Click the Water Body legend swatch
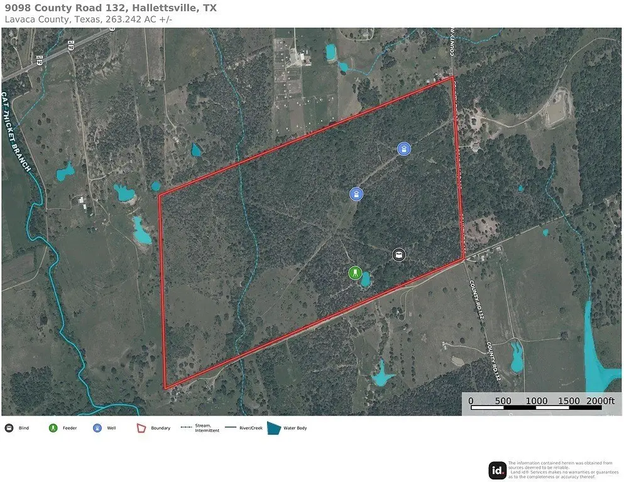The height and width of the screenshot is (482, 624). click(274, 428)
